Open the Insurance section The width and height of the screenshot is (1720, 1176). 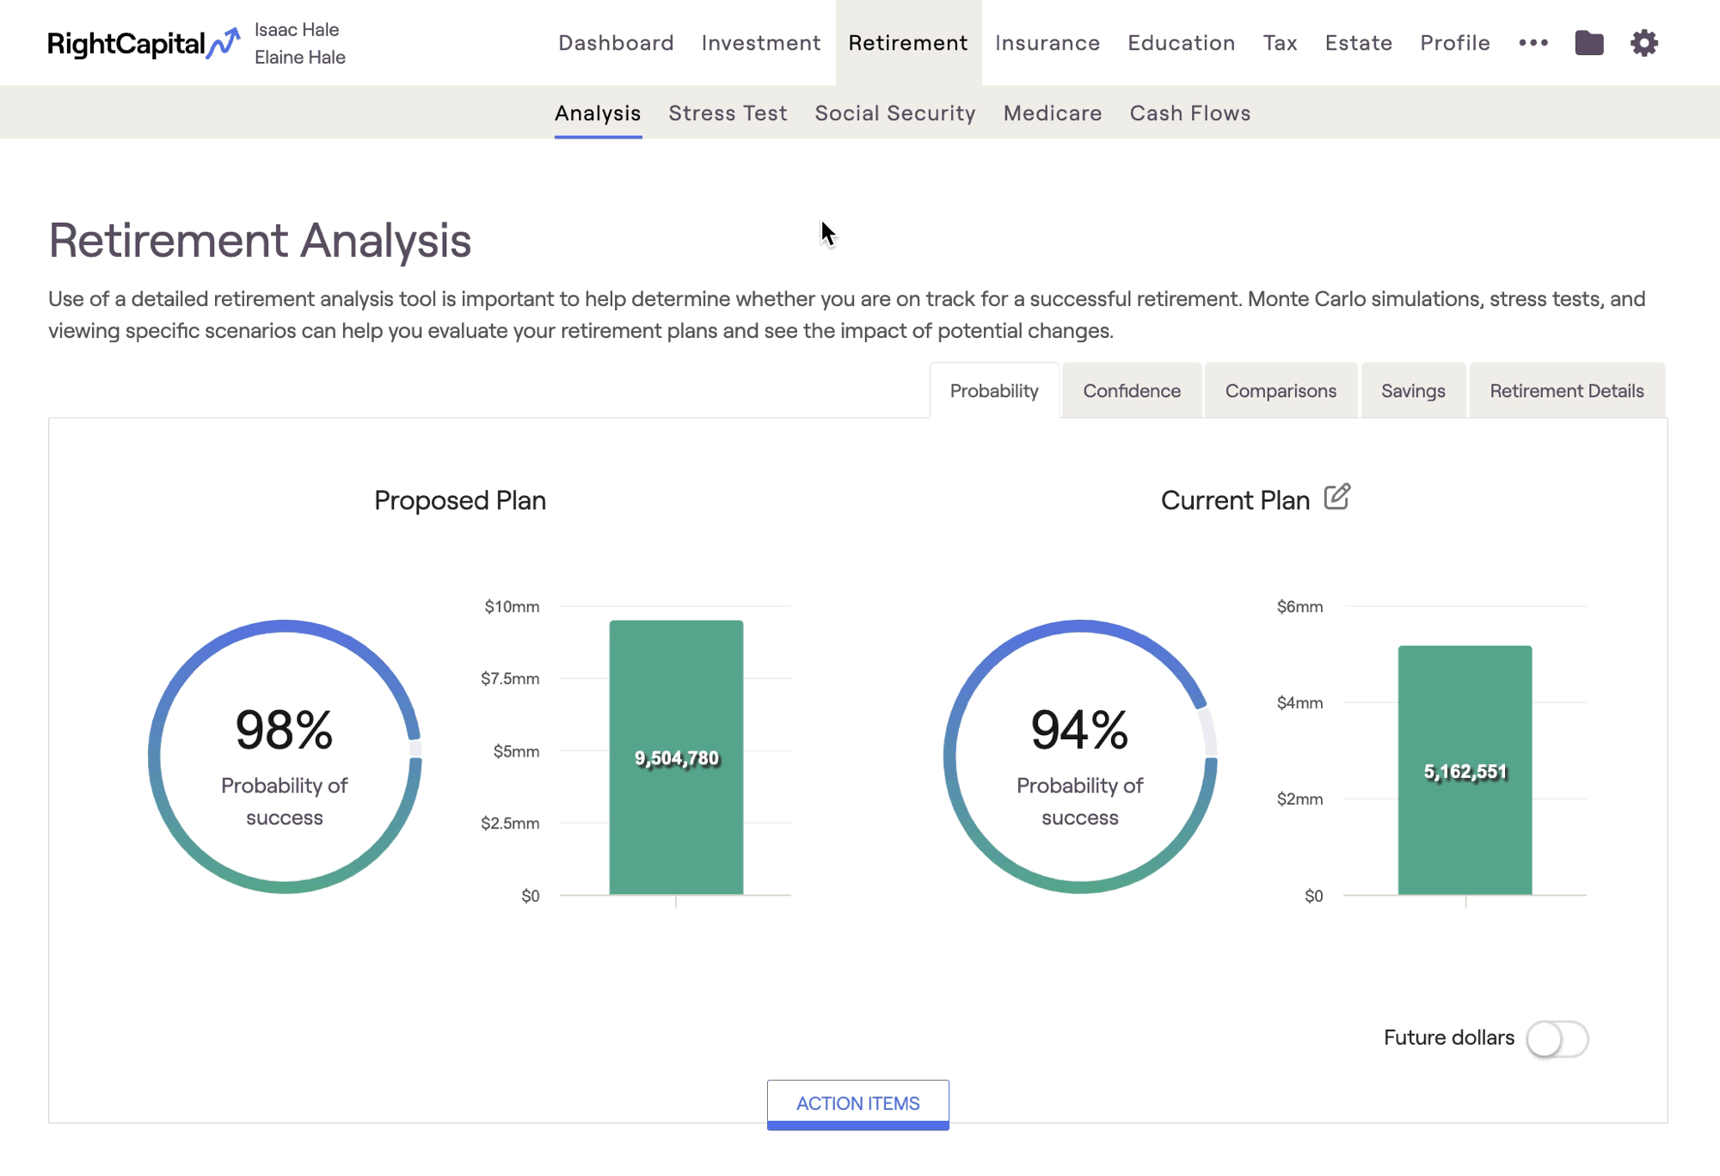[x=1047, y=42]
